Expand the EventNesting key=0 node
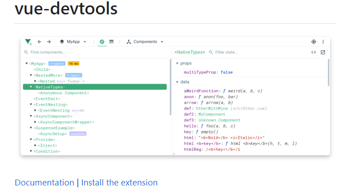 [x=35, y=110]
